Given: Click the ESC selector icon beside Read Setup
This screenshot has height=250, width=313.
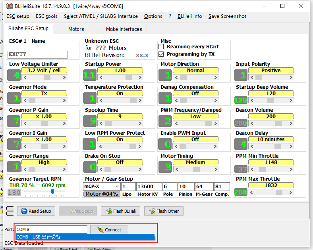Looking at the screenshot, I should 10,211.
